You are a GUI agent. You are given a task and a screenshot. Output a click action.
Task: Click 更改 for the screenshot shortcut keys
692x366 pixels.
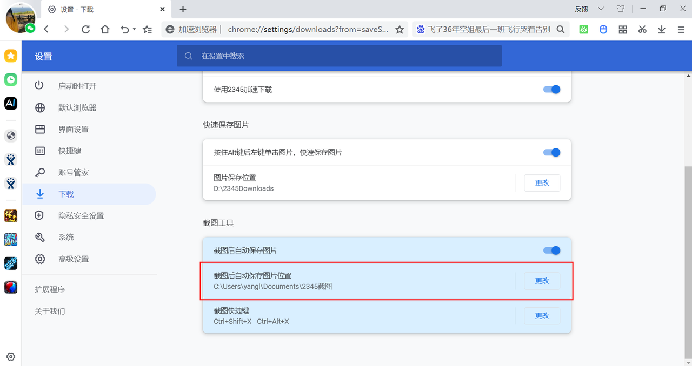pos(542,316)
